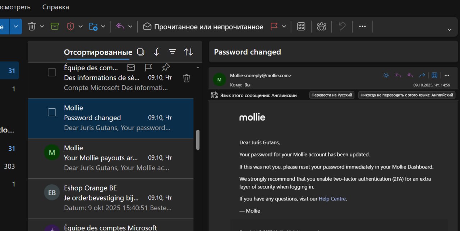Image resolution: width=460 pixels, height=231 pixels.
Task: Click the mollie logo in email
Action: point(252,117)
